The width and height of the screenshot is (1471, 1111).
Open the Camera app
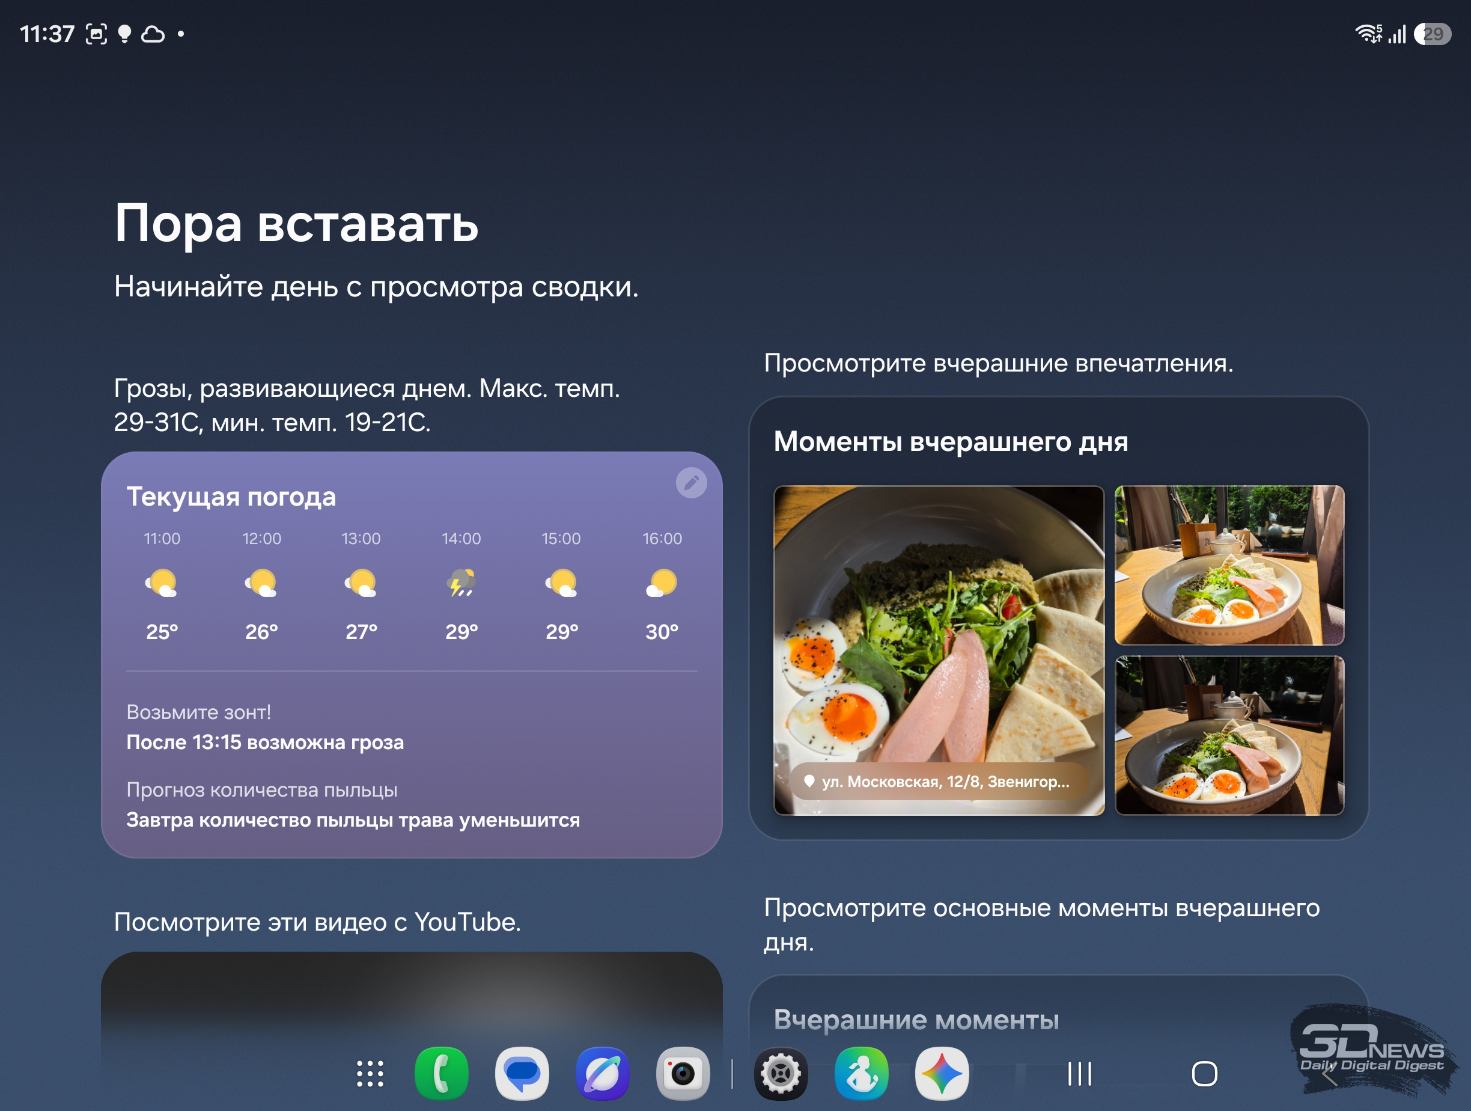[x=683, y=1073]
